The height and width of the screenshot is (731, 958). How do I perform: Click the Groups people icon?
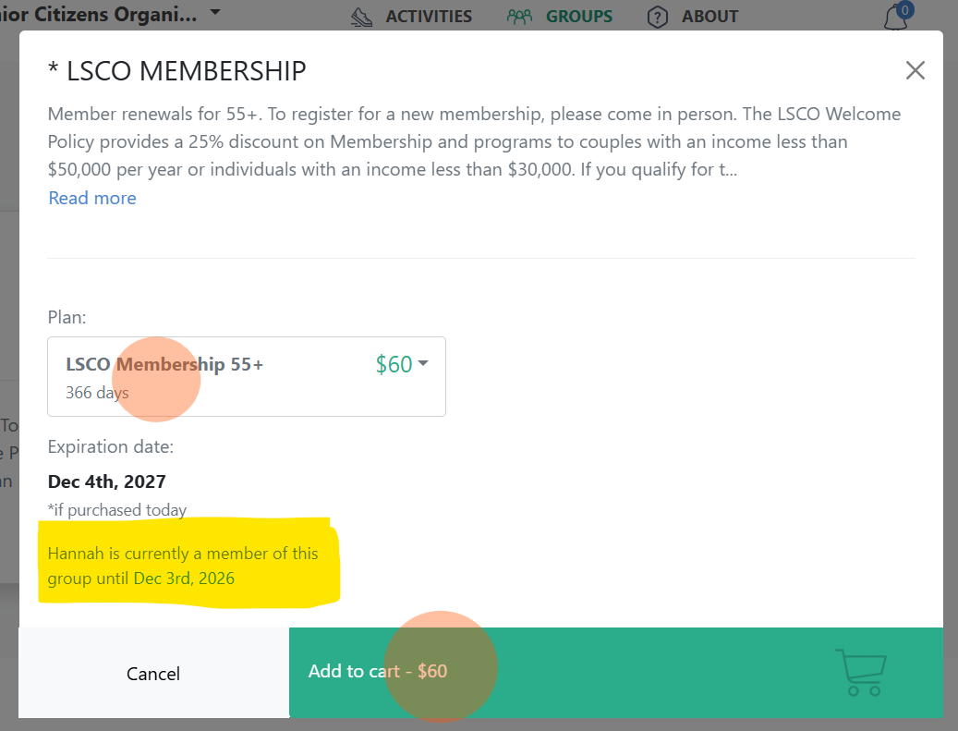coord(520,17)
